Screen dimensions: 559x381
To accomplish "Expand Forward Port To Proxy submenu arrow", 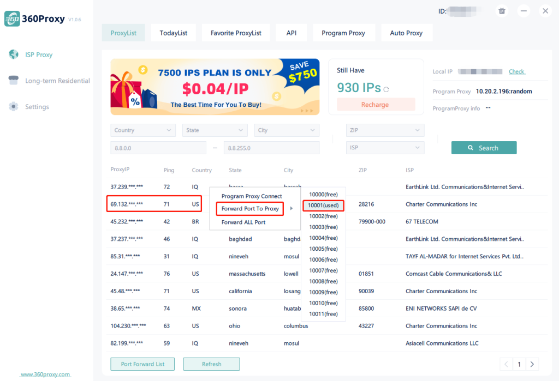I will pos(292,208).
